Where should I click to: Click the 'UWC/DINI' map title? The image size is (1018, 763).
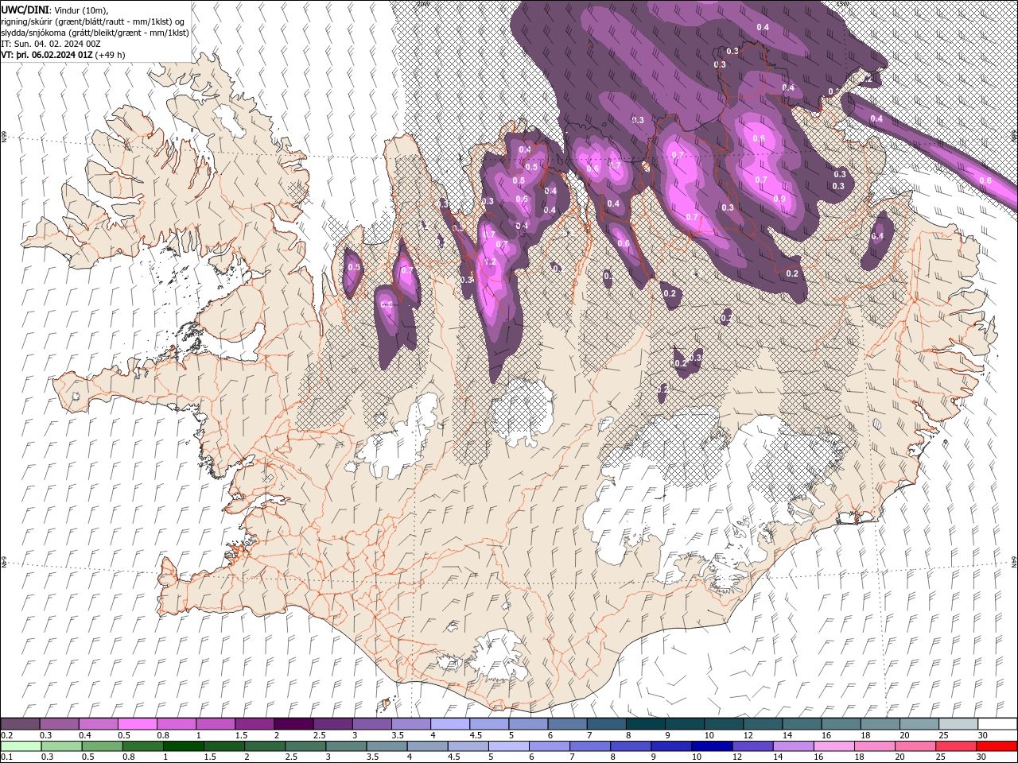click(25, 10)
